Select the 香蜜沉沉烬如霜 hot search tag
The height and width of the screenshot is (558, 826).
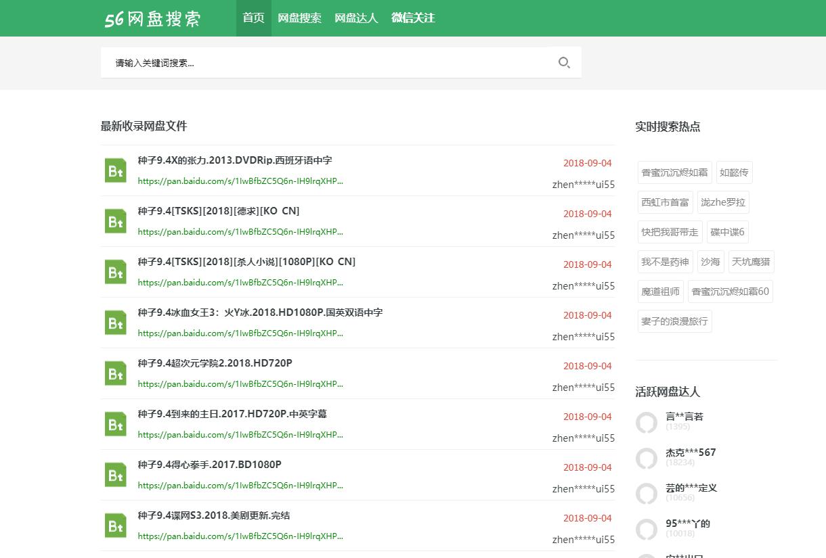674,172
